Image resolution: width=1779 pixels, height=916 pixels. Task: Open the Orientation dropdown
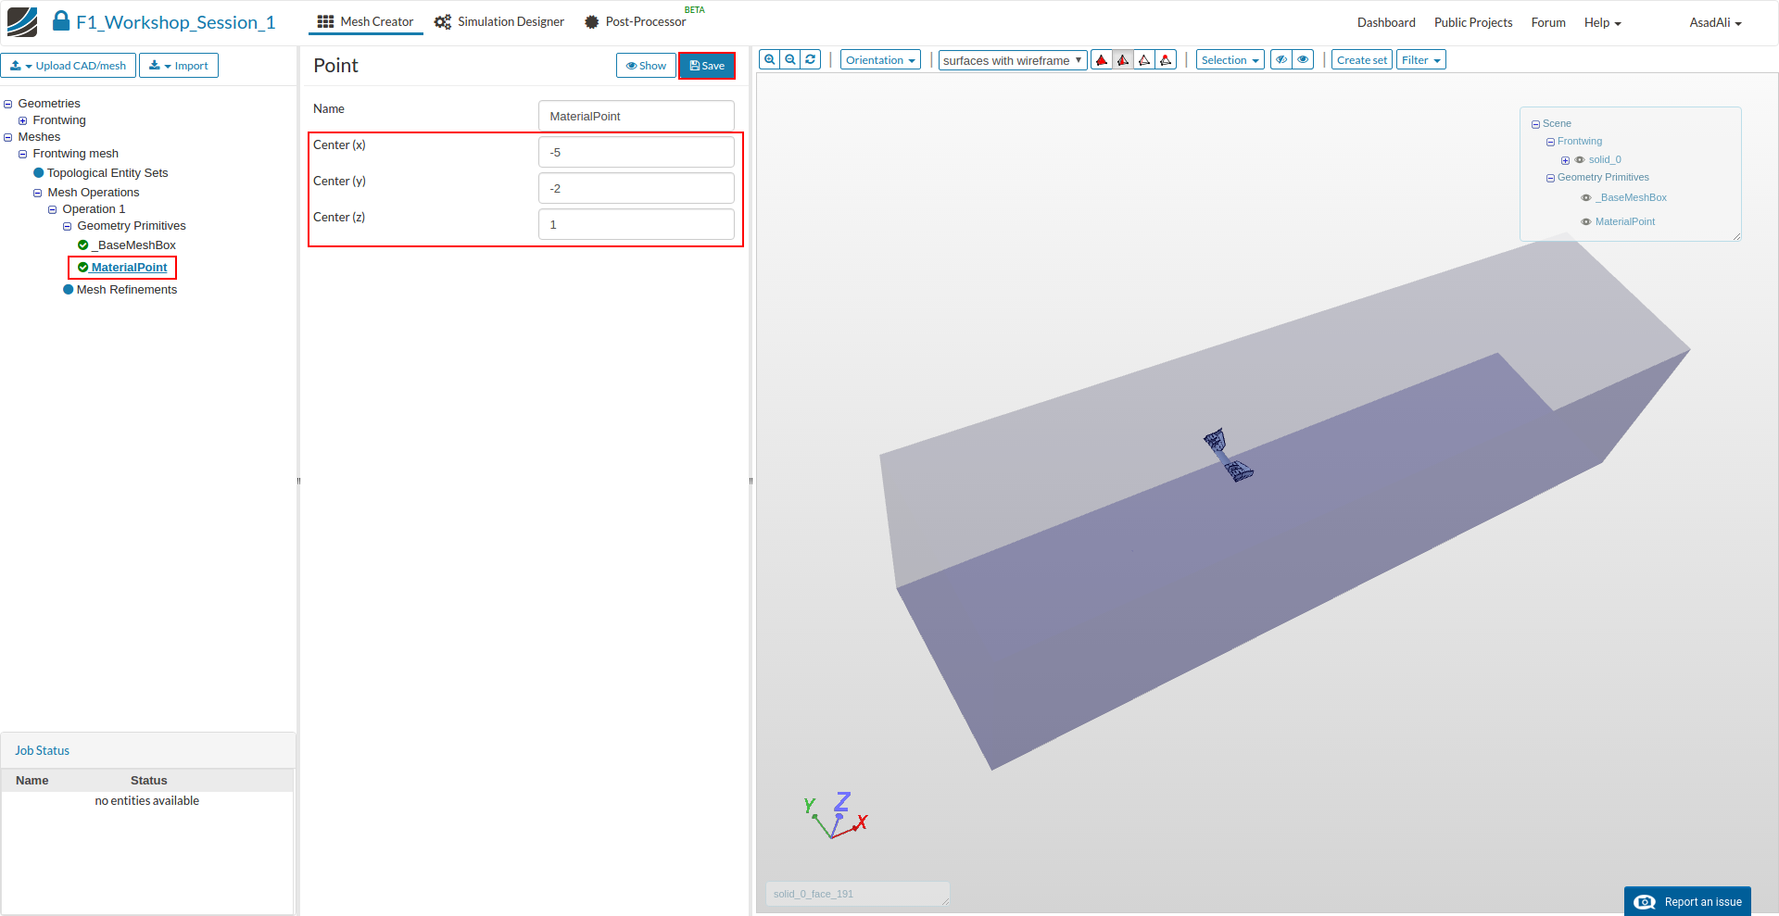click(880, 60)
